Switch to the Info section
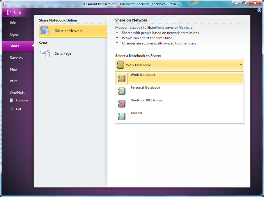The image size is (264, 197). 13,23
